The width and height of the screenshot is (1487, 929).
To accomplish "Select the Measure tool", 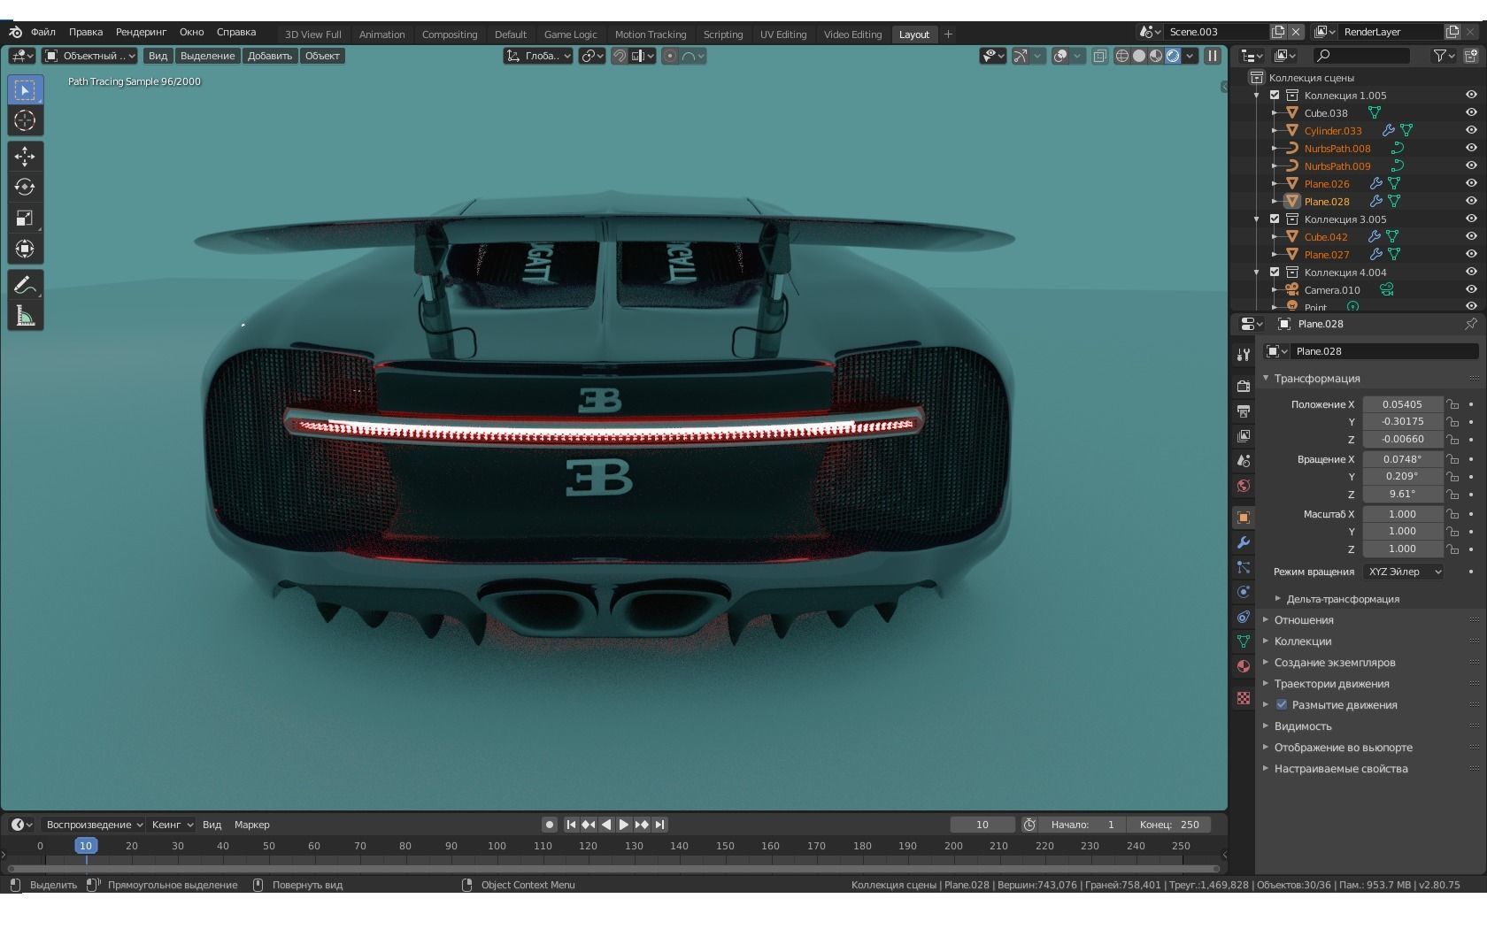I will click(x=25, y=315).
